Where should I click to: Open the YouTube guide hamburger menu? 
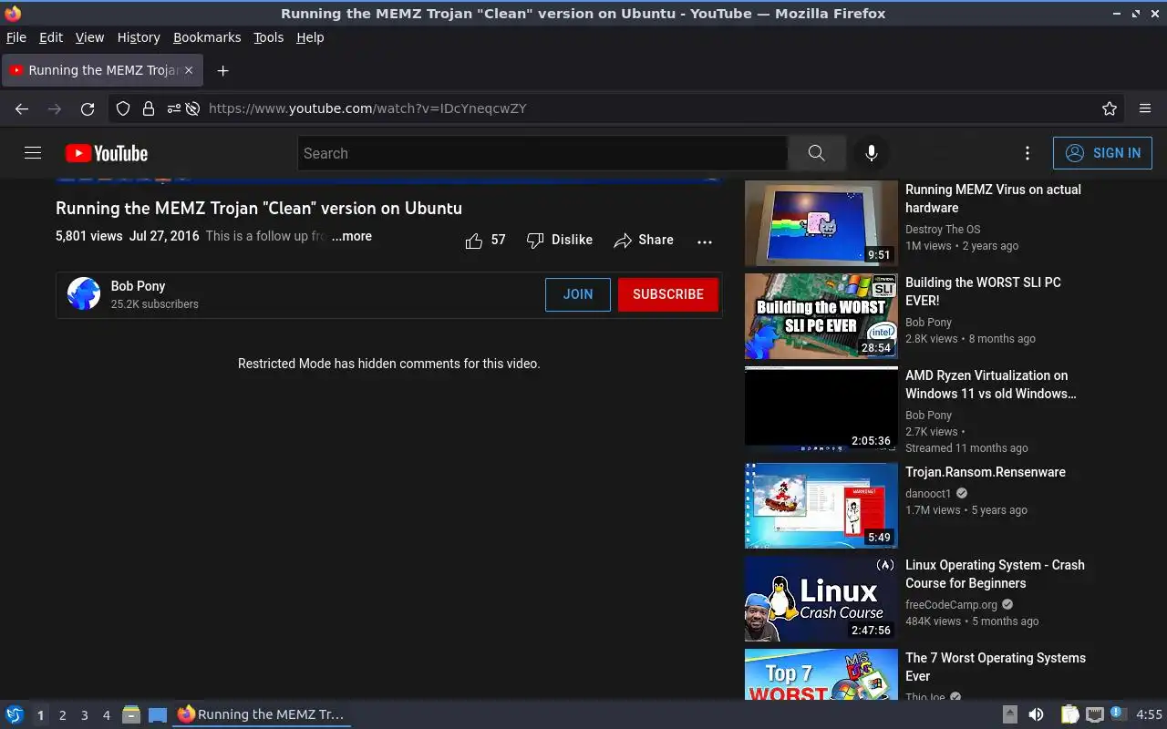pyautogui.click(x=33, y=153)
